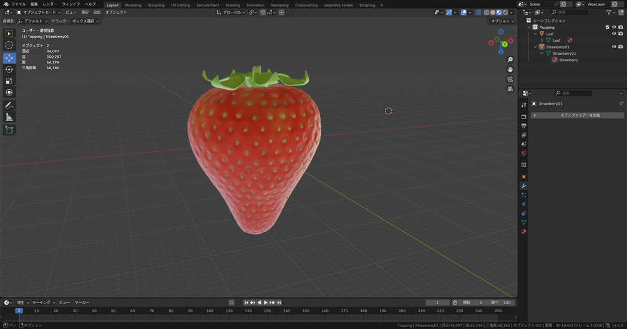Open the レンダー menu

point(50,4)
